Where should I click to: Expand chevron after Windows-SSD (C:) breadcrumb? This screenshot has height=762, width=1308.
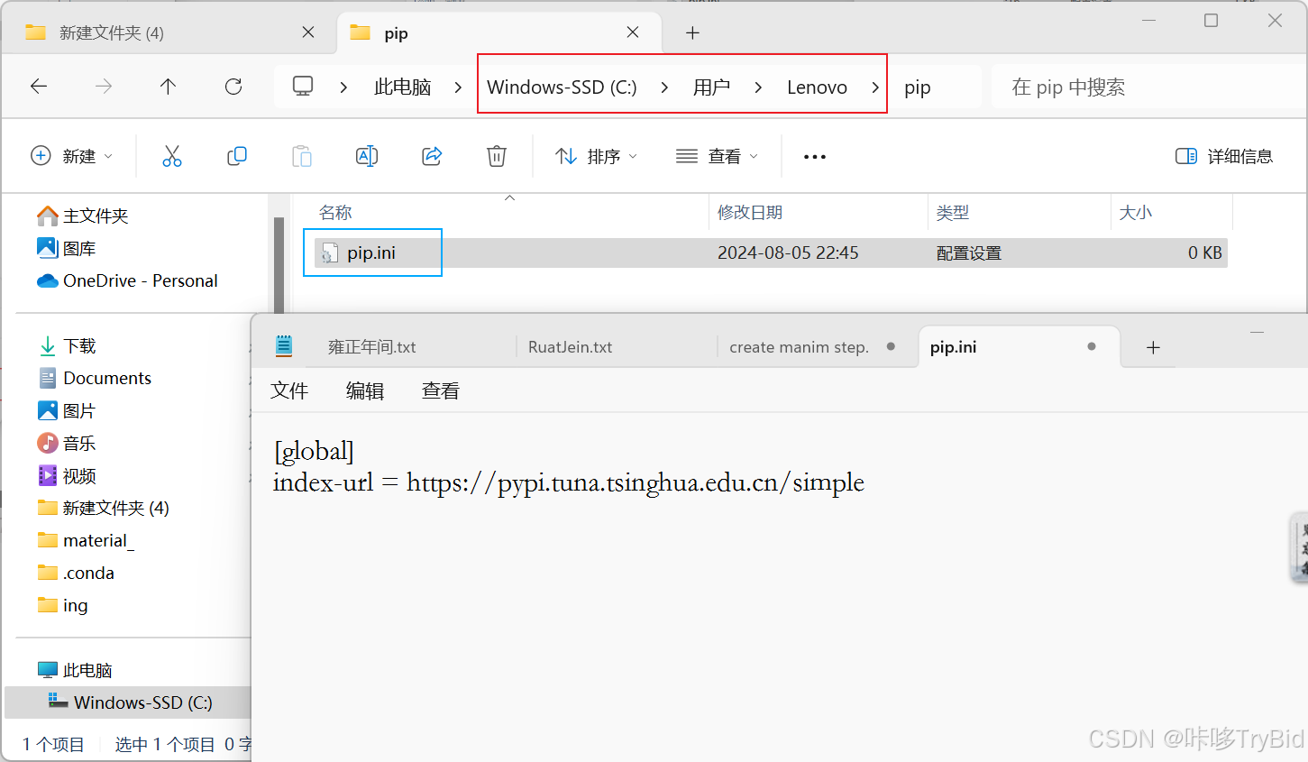point(664,87)
